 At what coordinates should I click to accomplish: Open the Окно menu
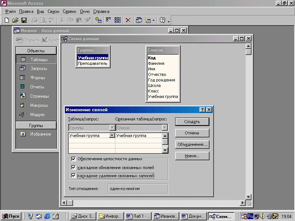[85, 11]
